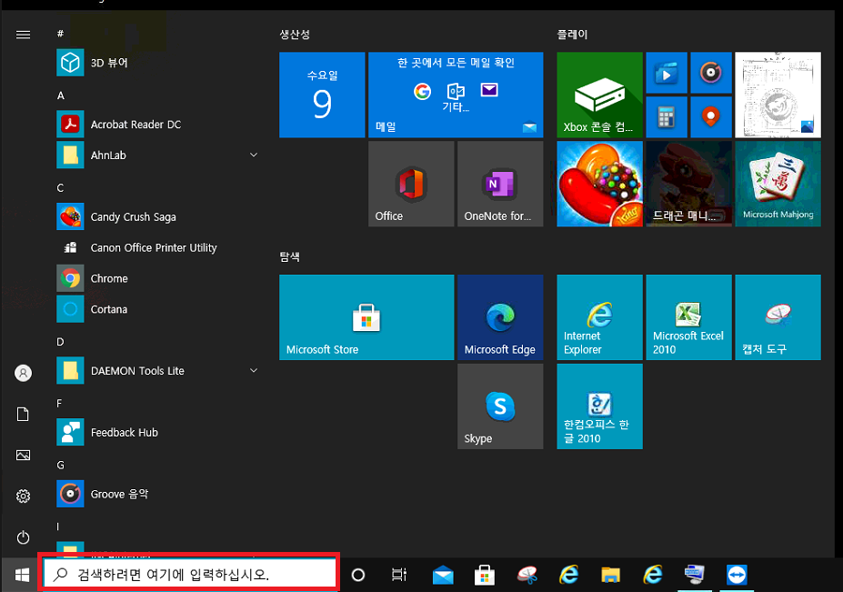Screen dimensions: 843x592
Task: Jump using the letter F header
Action: (x=59, y=403)
